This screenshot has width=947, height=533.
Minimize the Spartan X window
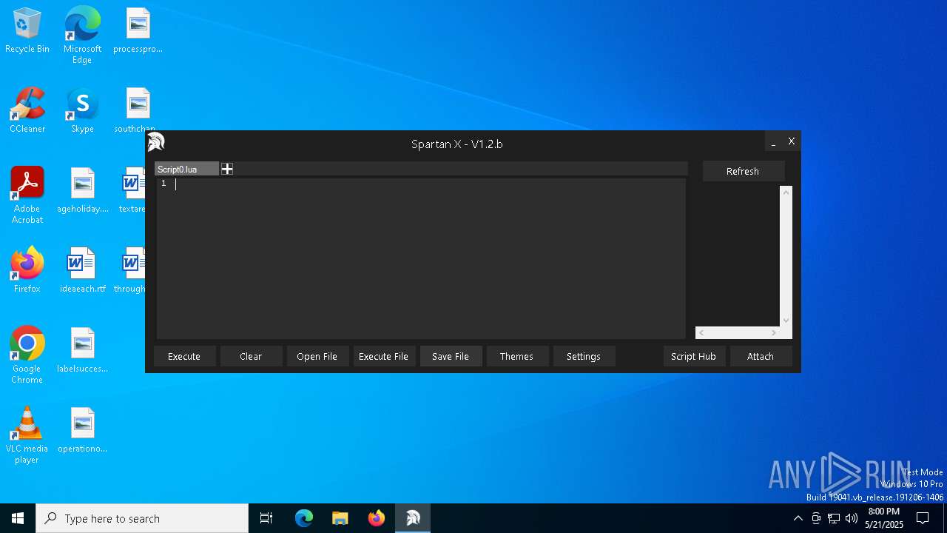pos(773,141)
